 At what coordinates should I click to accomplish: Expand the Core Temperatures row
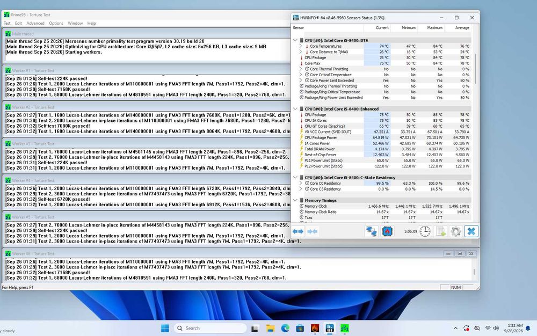click(x=301, y=46)
